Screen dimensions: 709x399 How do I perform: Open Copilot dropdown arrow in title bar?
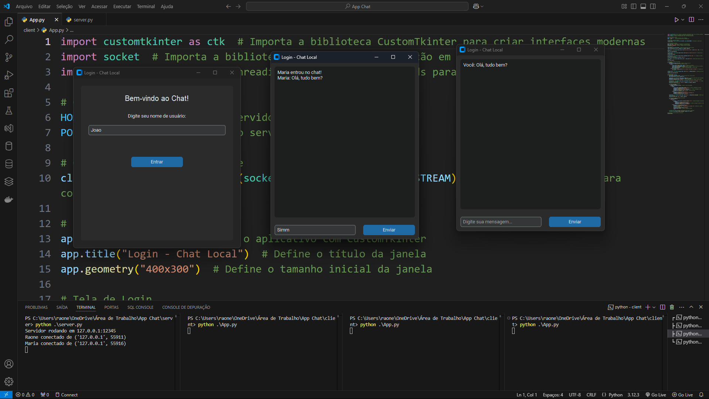click(x=482, y=6)
